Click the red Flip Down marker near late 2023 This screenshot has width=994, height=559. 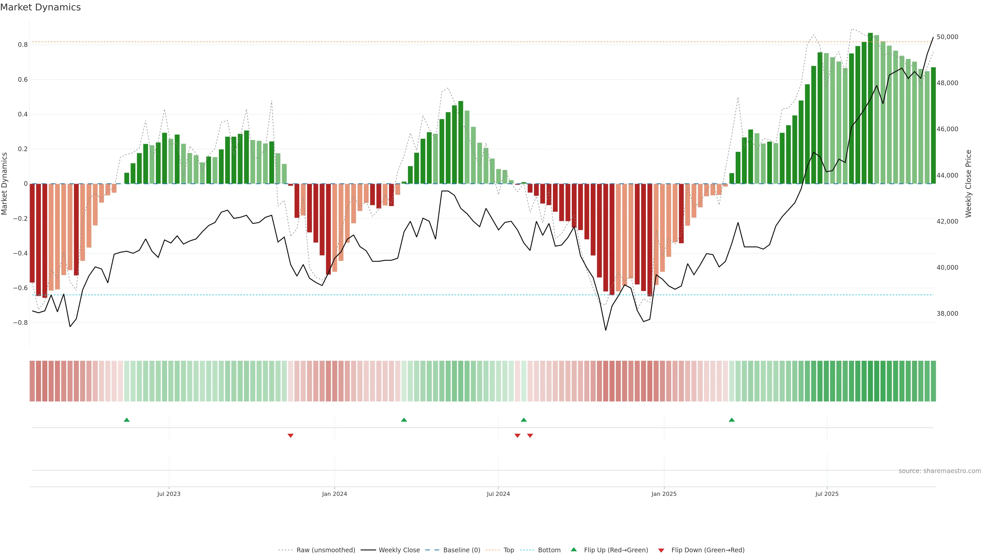click(290, 436)
